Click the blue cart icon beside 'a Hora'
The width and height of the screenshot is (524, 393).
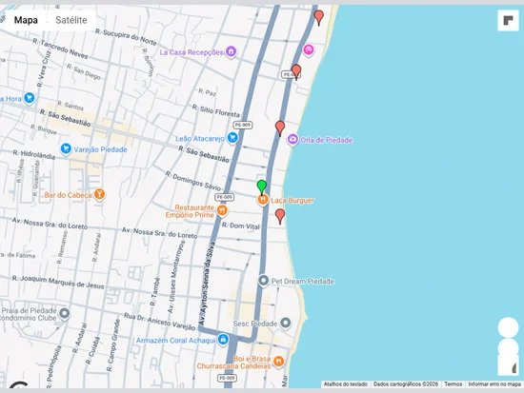(30, 98)
